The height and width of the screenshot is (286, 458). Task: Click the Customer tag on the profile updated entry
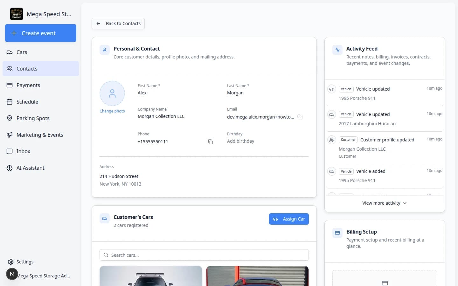[348, 140]
